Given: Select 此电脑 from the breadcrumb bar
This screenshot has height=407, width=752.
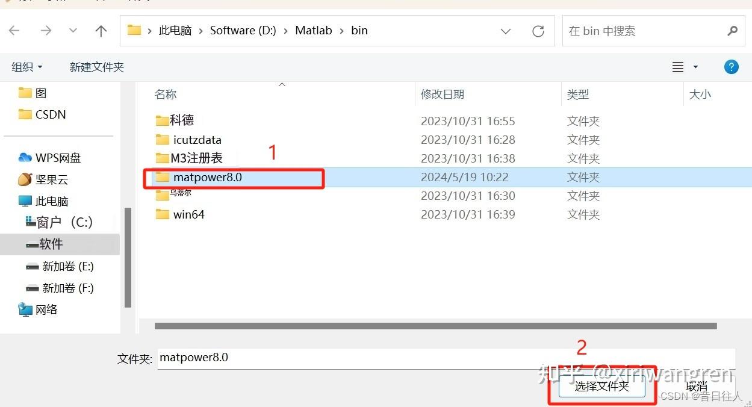Looking at the screenshot, I should tap(175, 30).
